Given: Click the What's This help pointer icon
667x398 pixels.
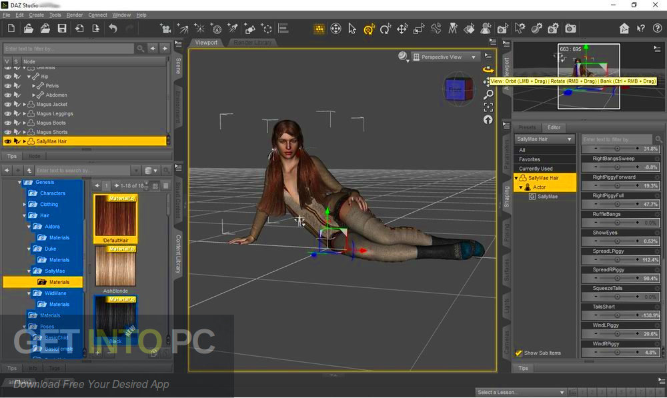Looking at the screenshot, I should click(640, 29).
